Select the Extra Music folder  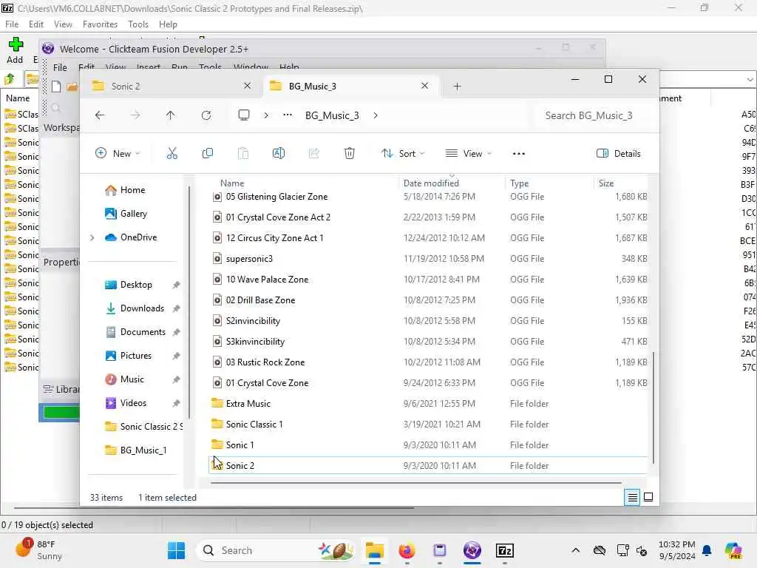click(x=429, y=404)
